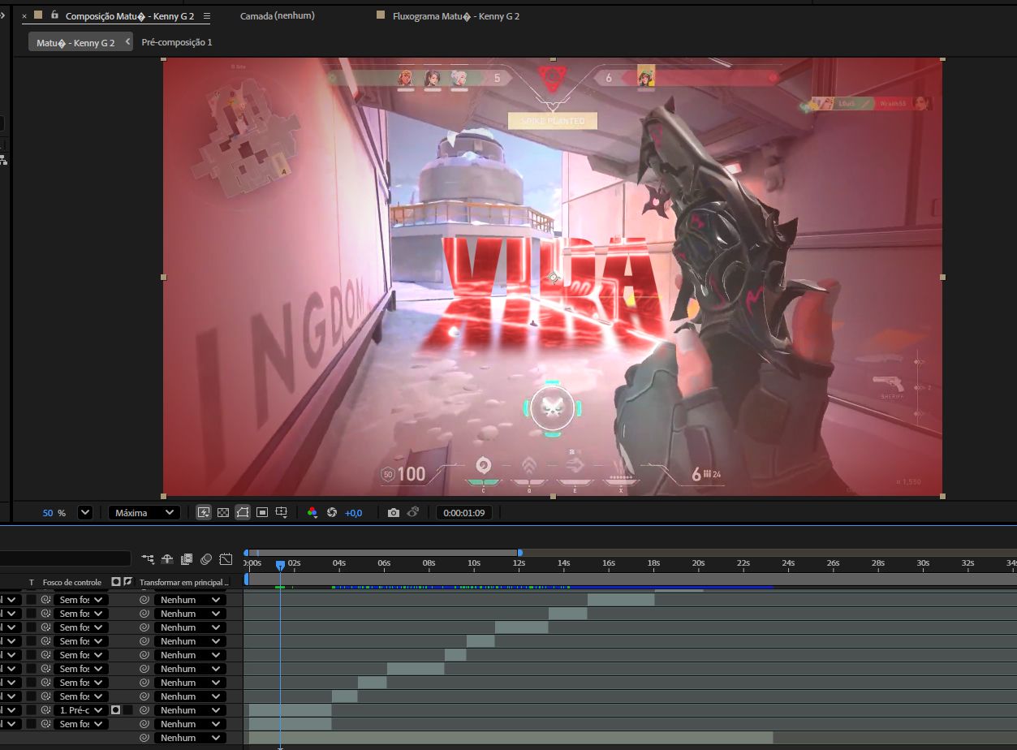Image resolution: width=1017 pixels, height=750 pixels.
Task: Switch to the Fluxograma Matu - Kenny G 2 tab
Action: tap(456, 15)
